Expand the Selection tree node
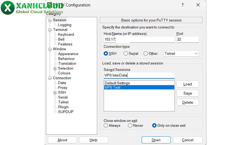 coord(55,68)
